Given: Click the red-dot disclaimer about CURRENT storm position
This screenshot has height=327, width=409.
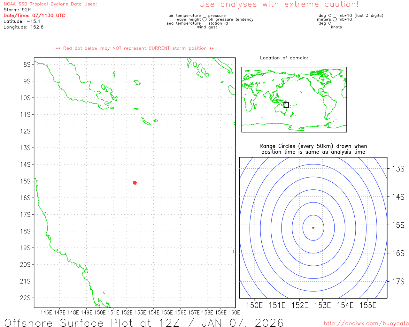Looking at the screenshot, I should [x=135, y=48].
